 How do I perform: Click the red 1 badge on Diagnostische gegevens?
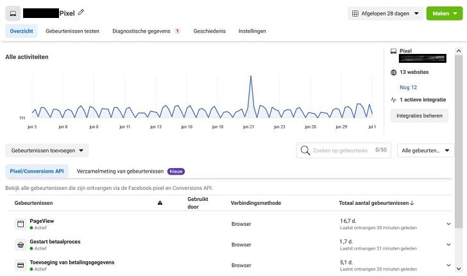tap(177, 31)
